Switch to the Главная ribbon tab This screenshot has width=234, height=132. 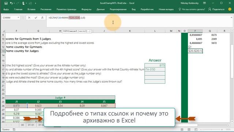point(18,9)
